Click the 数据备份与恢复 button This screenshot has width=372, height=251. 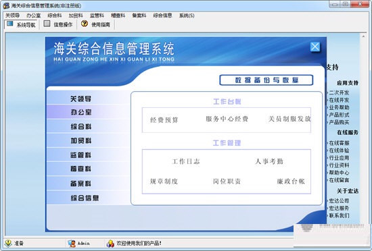pyautogui.click(x=266, y=80)
